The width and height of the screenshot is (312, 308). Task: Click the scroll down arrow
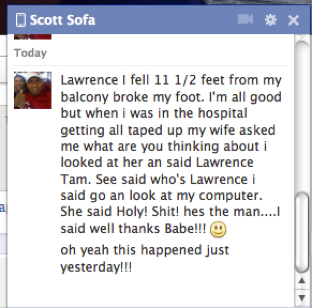[302, 297]
